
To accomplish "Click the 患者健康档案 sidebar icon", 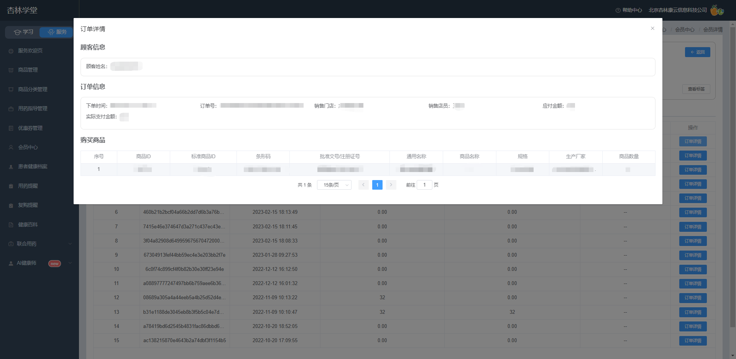I will (11, 167).
